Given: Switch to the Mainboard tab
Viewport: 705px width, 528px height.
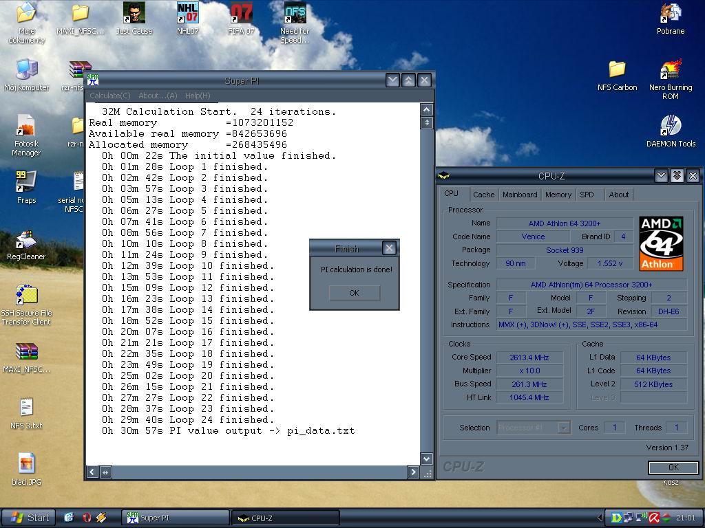Looking at the screenshot, I should click(520, 195).
